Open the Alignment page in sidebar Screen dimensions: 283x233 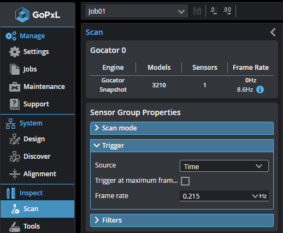(x=40, y=174)
